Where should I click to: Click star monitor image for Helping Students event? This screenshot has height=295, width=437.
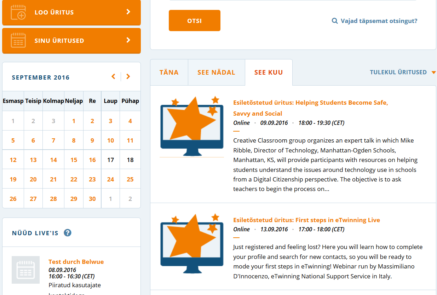tap(192, 126)
